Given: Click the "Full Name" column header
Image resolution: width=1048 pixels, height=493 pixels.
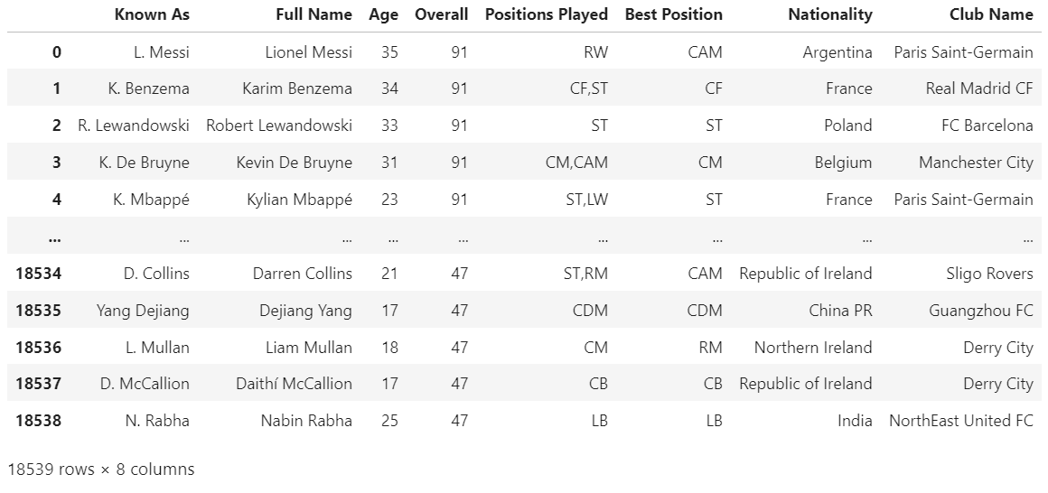Looking at the screenshot, I should point(313,14).
